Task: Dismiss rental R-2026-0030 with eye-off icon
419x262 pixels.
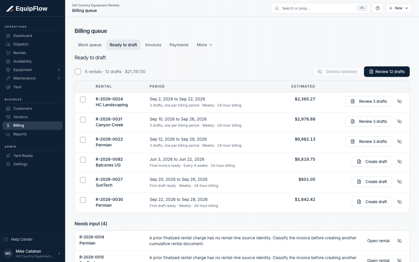Action: (400, 202)
